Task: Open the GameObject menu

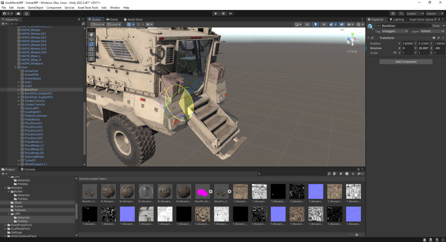Action: click(x=36, y=7)
